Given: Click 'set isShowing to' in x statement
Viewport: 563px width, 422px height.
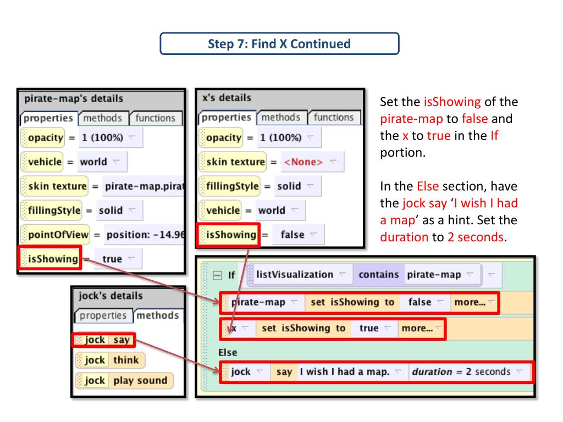Looking at the screenshot, I should (x=303, y=328).
